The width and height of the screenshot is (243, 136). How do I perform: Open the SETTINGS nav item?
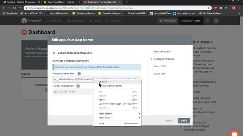click(54, 21)
